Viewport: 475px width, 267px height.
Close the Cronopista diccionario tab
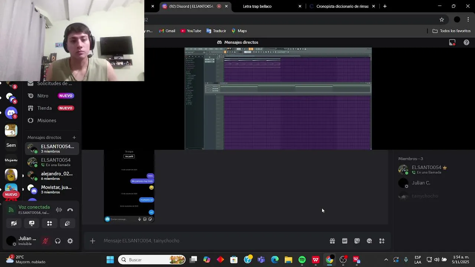(x=373, y=6)
